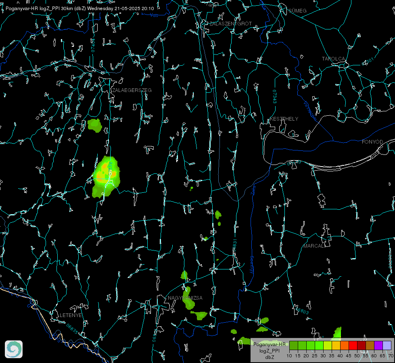This screenshot has height=363, width=395.
Task: Select the 25-30 dBZ bright green swatch
Action: pos(319,345)
